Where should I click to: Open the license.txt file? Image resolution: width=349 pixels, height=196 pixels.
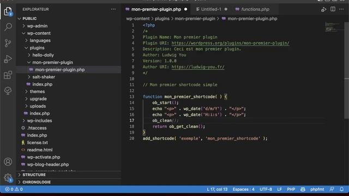38,143
